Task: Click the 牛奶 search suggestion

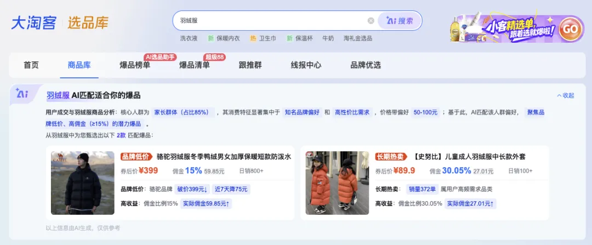Action: pos(328,38)
